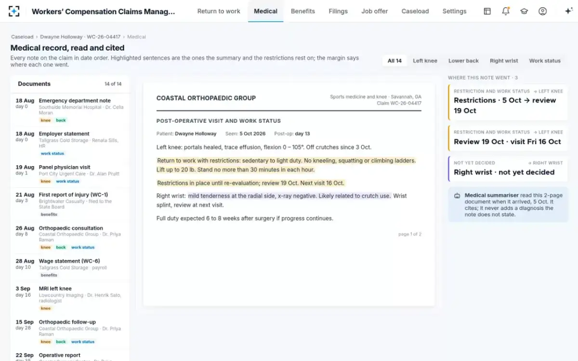Screen dimensions: 578x361
Task: Open the Employer statement document
Action: click(70, 143)
